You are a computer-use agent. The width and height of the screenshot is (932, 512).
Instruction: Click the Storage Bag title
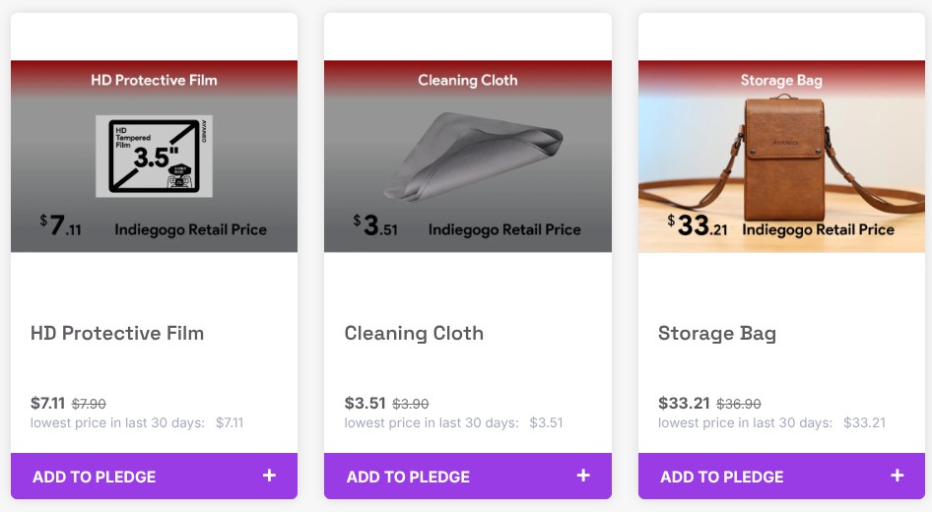pyautogui.click(x=717, y=333)
